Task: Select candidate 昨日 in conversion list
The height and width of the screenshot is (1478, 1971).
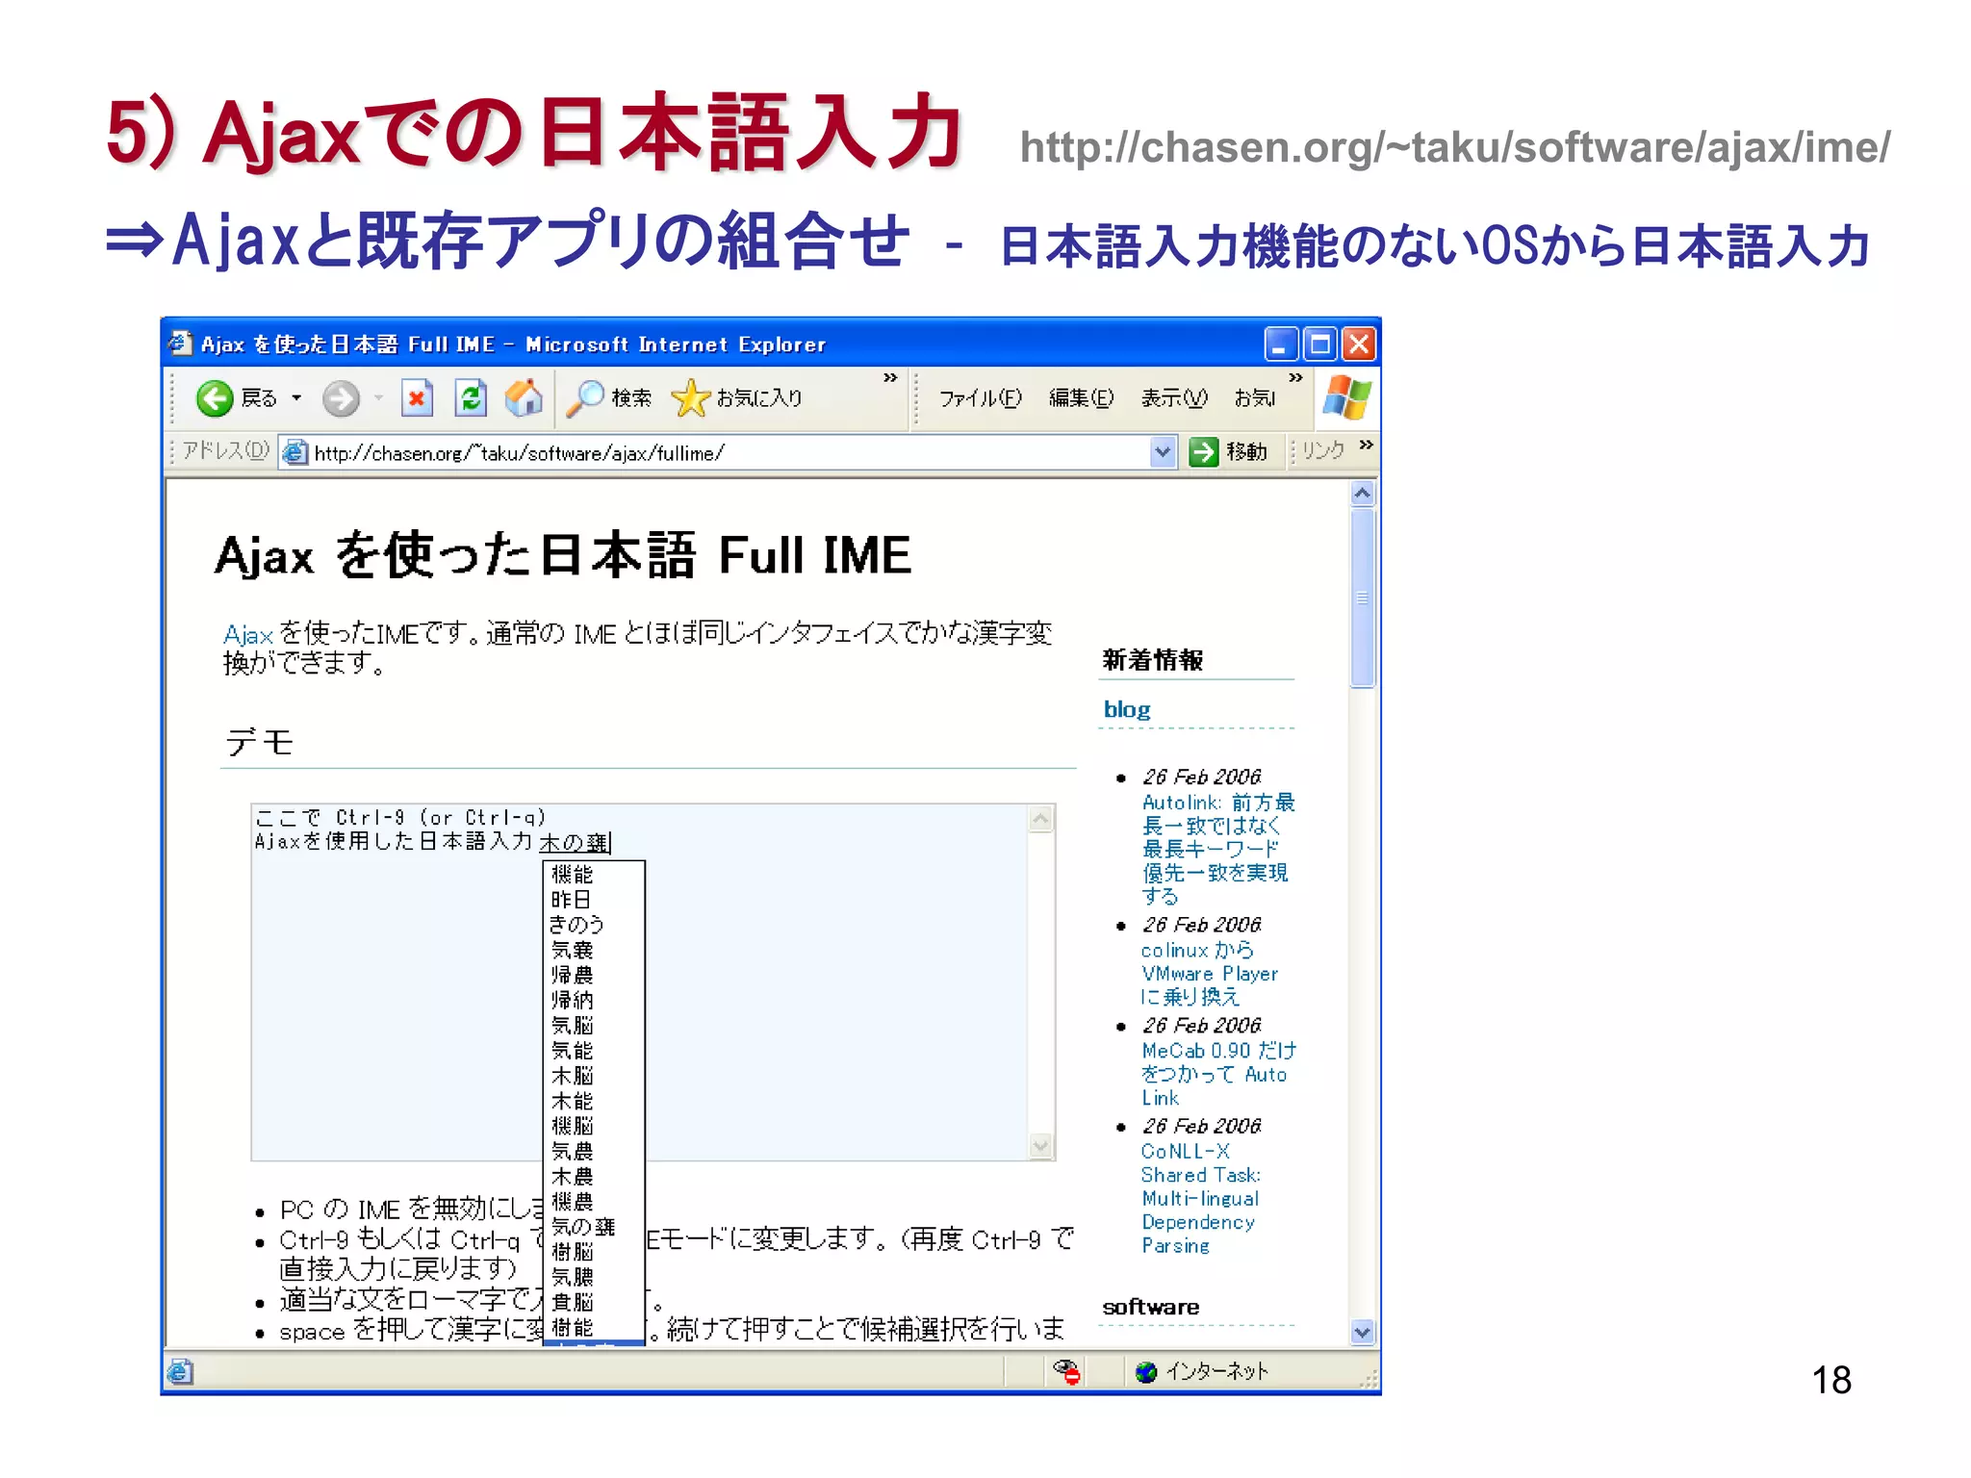Action: [571, 899]
